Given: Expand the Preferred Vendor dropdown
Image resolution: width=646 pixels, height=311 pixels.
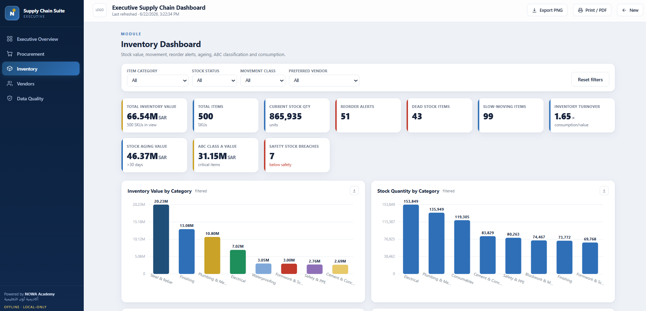Looking at the screenshot, I should (324, 81).
